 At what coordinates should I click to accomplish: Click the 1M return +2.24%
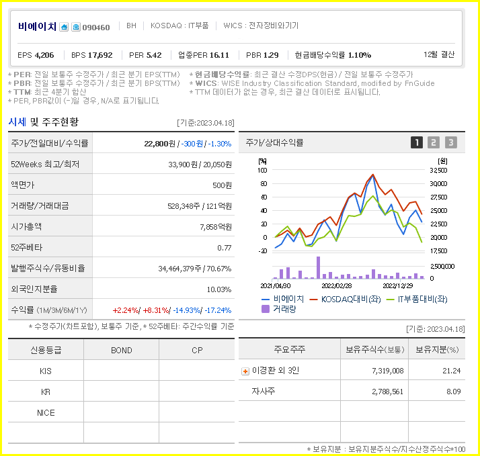tap(126, 310)
